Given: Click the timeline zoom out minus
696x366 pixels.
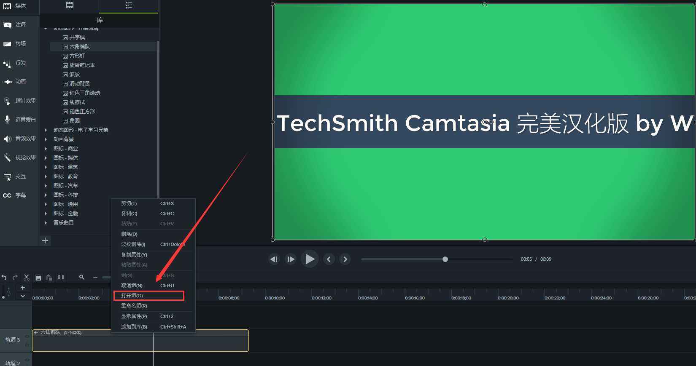Looking at the screenshot, I should click(95, 277).
